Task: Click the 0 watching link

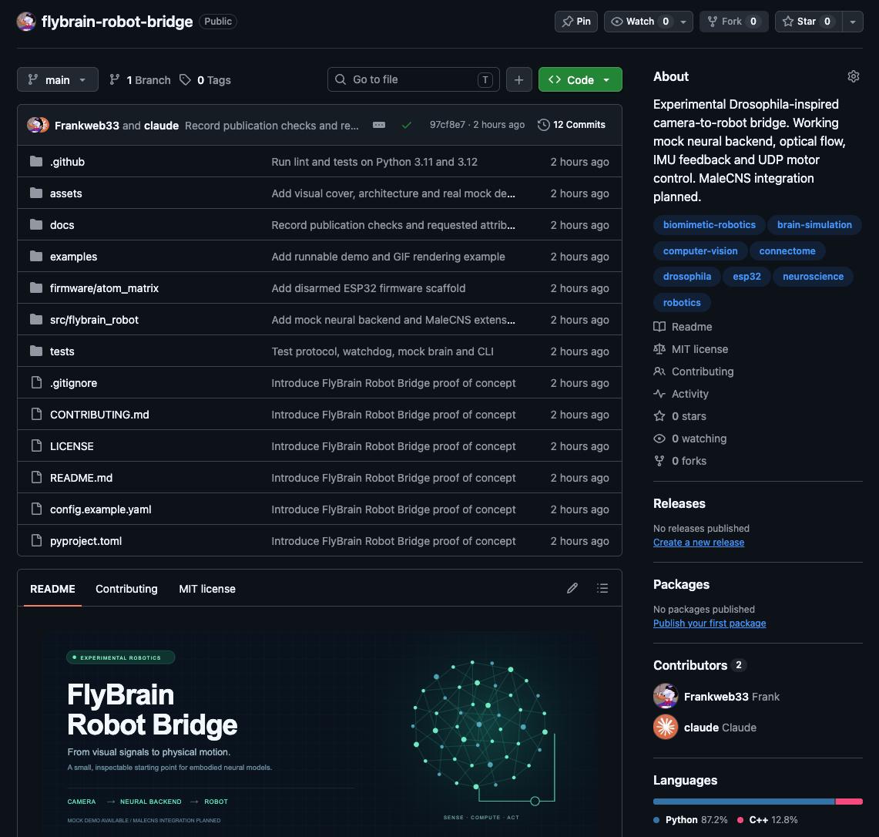Action: (690, 439)
